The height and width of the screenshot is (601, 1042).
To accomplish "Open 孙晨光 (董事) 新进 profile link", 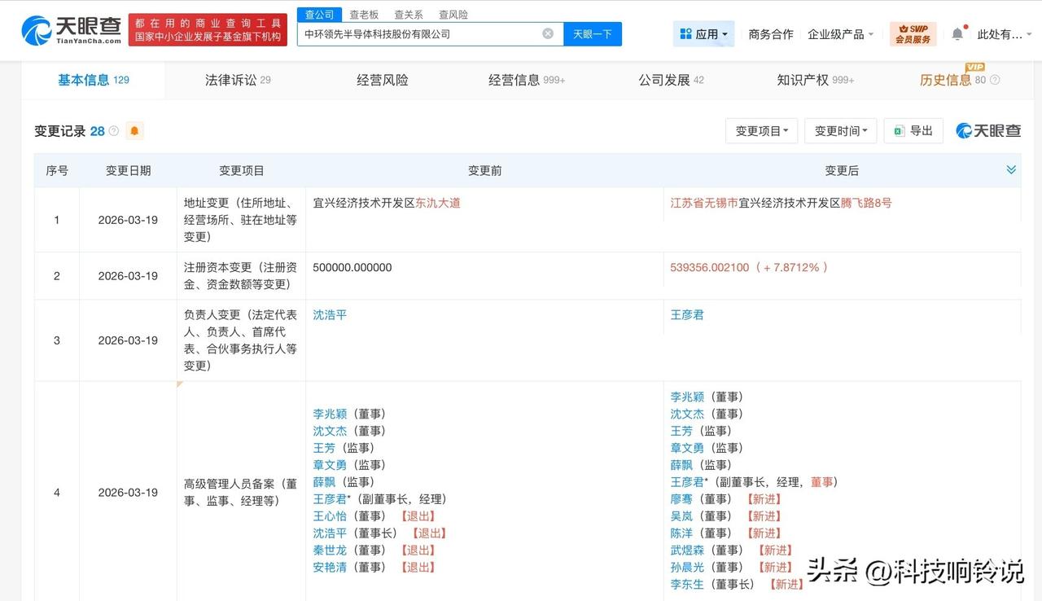I will 687,568.
